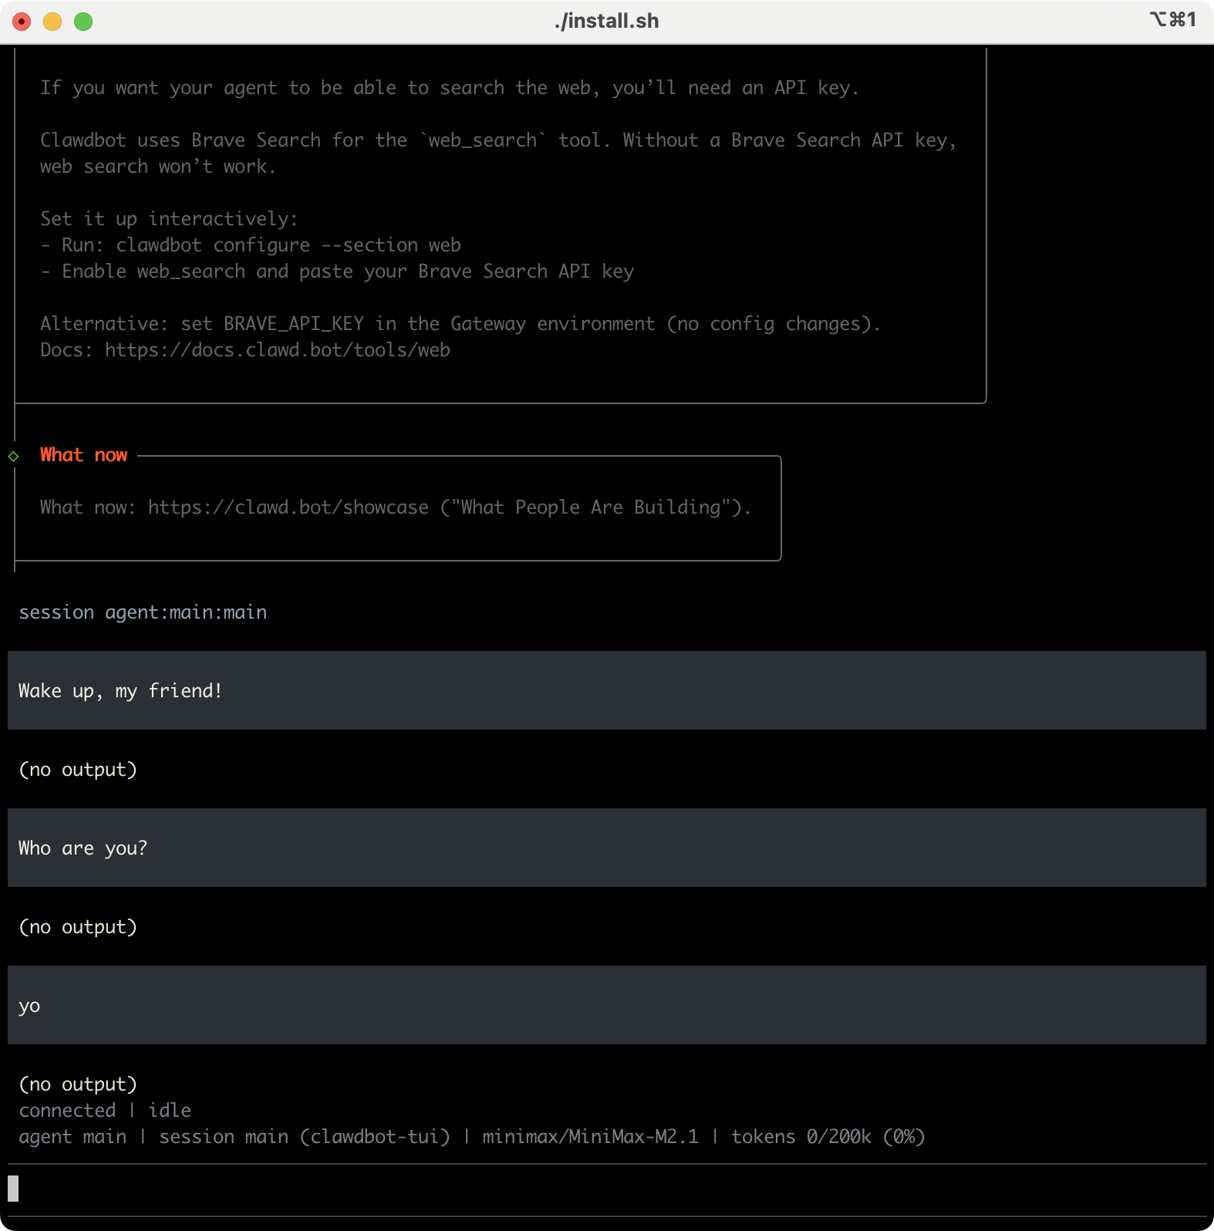Click the tokens 0/200k (0%) indicator
This screenshot has width=1214, height=1231.
tap(828, 1137)
